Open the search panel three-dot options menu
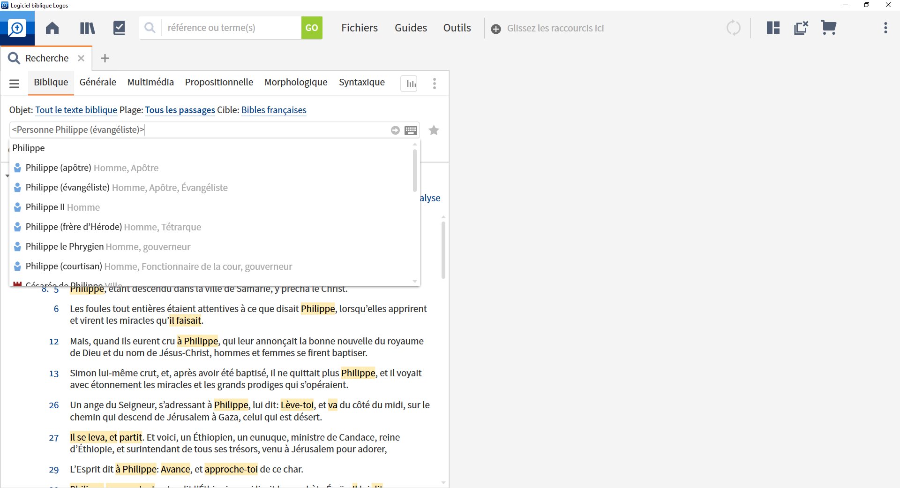This screenshot has width=900, height=488. [x=435, y=84]
